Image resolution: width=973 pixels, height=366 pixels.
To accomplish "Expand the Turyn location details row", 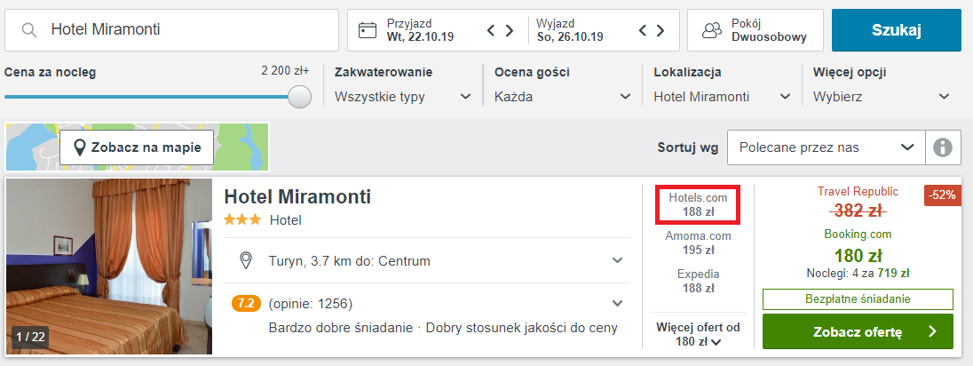I will [x=427, y=260].
